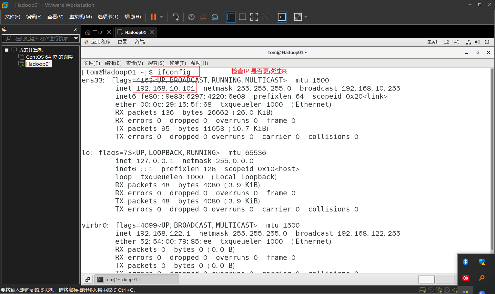Click tom@Hadoop01:~ taskbar button
Viewport: 495px width, 294px height.
coord(136,279)
